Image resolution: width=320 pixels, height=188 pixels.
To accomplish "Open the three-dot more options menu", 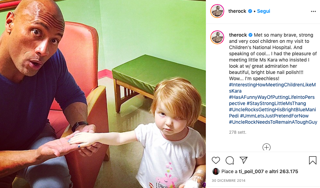I will pos(313,11).
